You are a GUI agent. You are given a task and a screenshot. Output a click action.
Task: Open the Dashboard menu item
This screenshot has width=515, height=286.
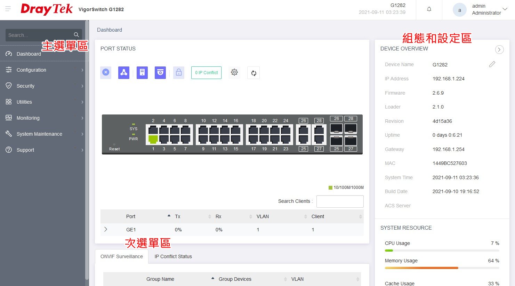coord(29,54)
